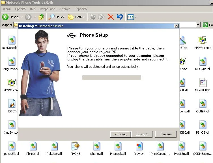Select the PBKOE.dll file icon
Screen dimensions: 213x163
[203, 125]
